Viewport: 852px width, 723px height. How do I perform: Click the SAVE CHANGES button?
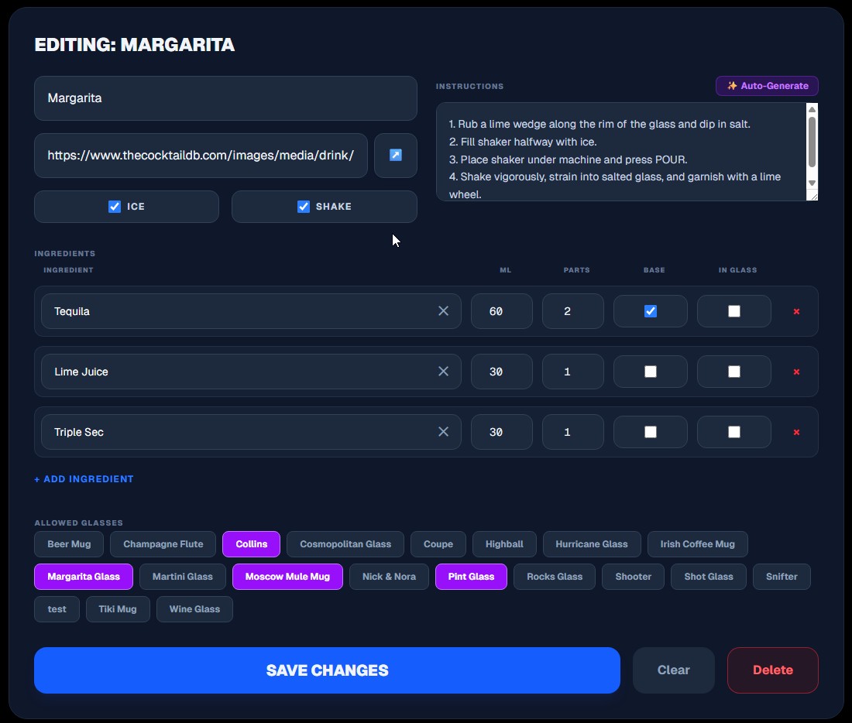click(327, 670)
